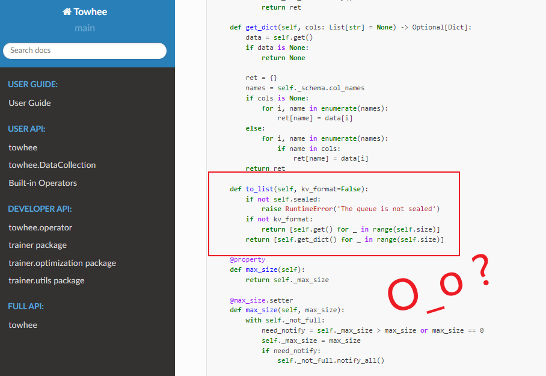
Task: Navigate to "towhee.DataCollection" documentation
Action: (x=52, y=165)
